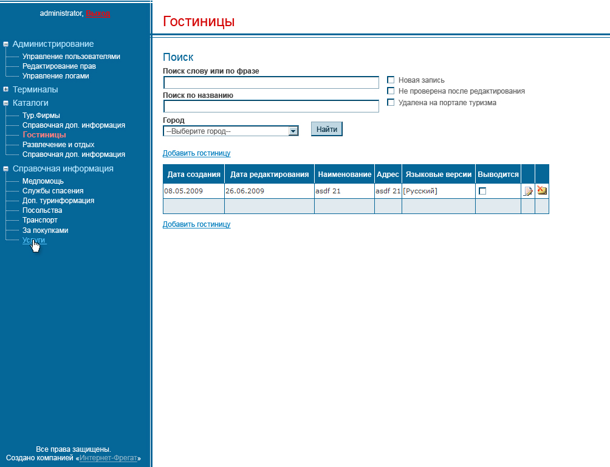Click Добавить гостиницу link above the table

[x=196, y=153]
